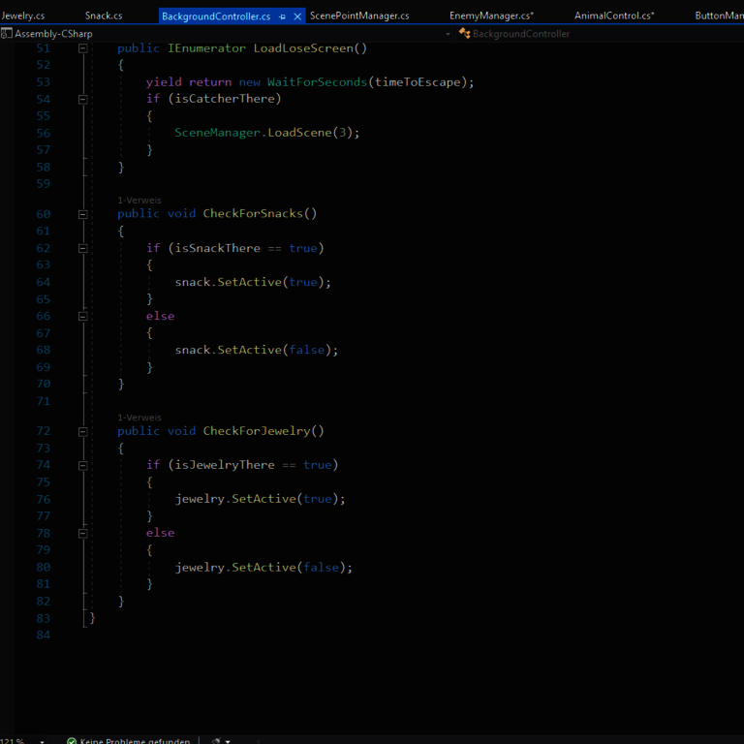
Task: Click the 1-Verweis link above CheckForSnacks
Action: tap(139, 201)
